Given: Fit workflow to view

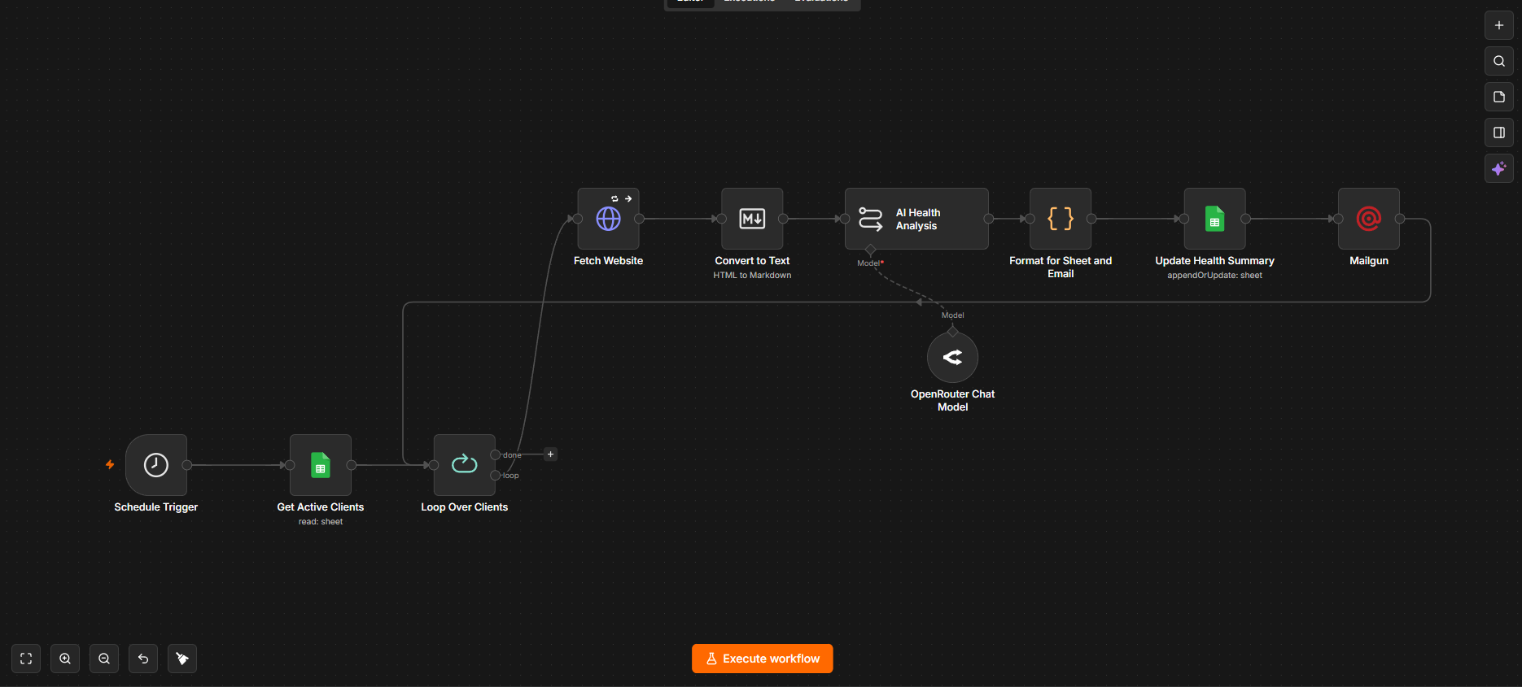Looking at the screenshot, I should tap(26, 659).
